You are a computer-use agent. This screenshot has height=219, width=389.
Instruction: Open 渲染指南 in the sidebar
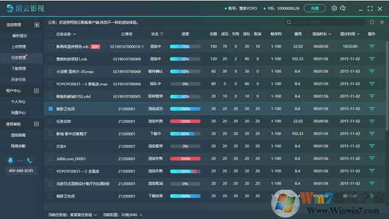[18, 135]
